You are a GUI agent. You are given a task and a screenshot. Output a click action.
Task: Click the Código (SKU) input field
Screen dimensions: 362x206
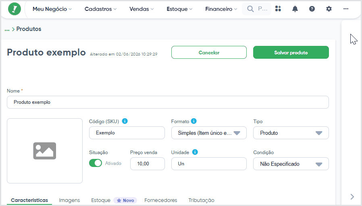click(127, 133)
